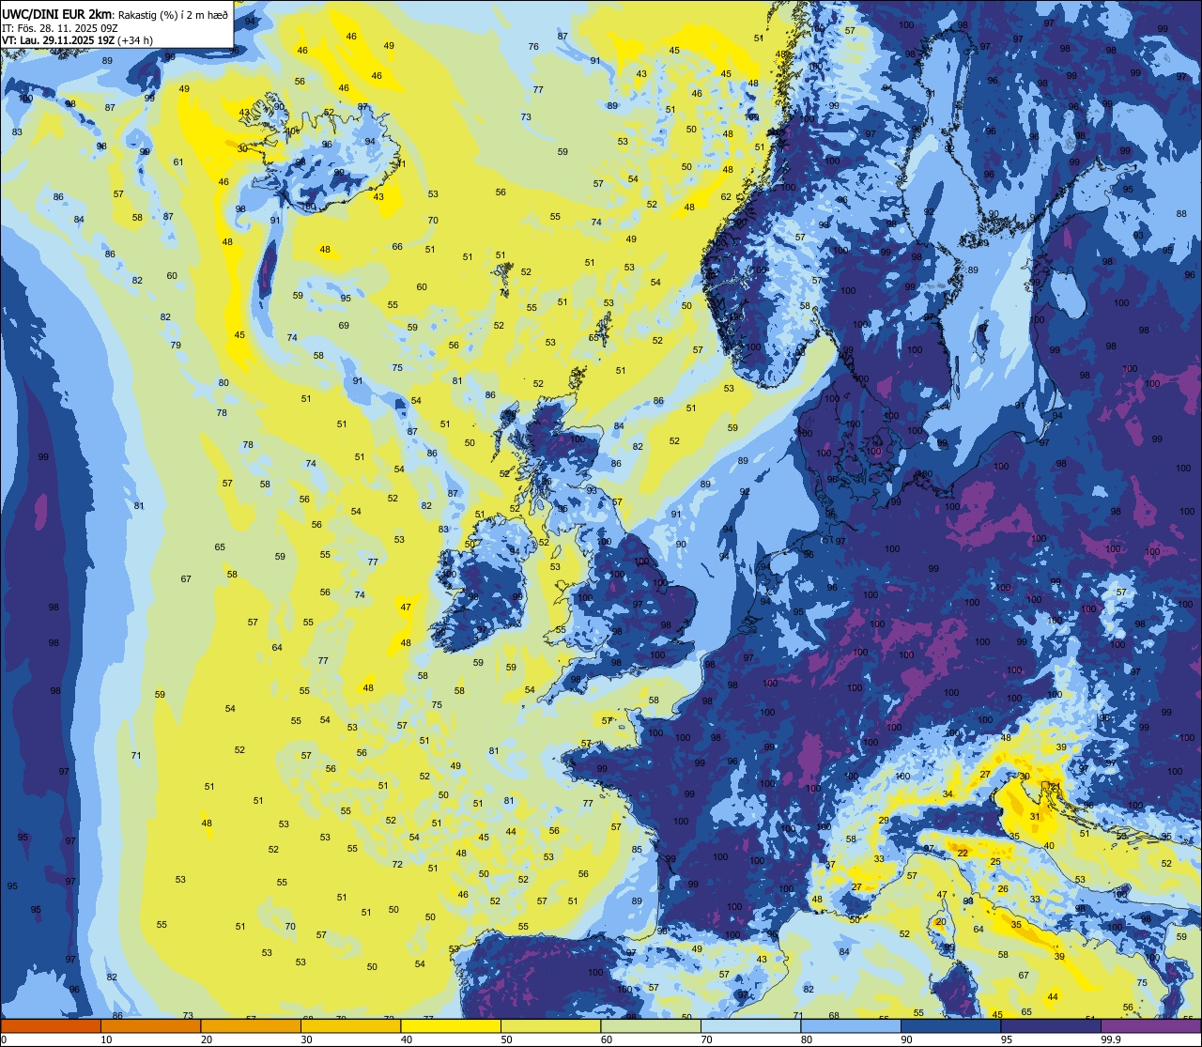Click the map value "79" in the western Atlantic
The height and width of the screenshot is (1047, 1202).
point(176,346)
